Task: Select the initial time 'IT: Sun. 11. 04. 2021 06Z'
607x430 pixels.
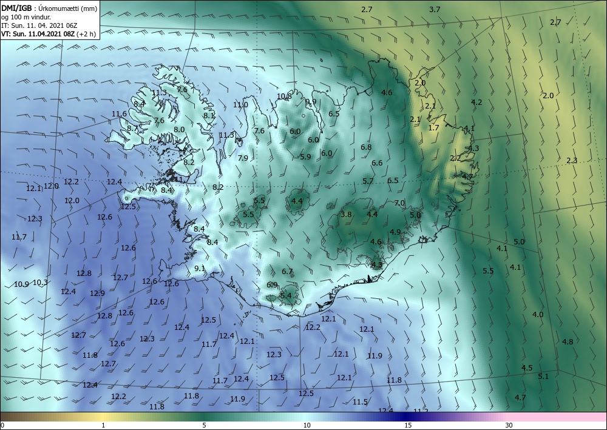Action: 39,25
